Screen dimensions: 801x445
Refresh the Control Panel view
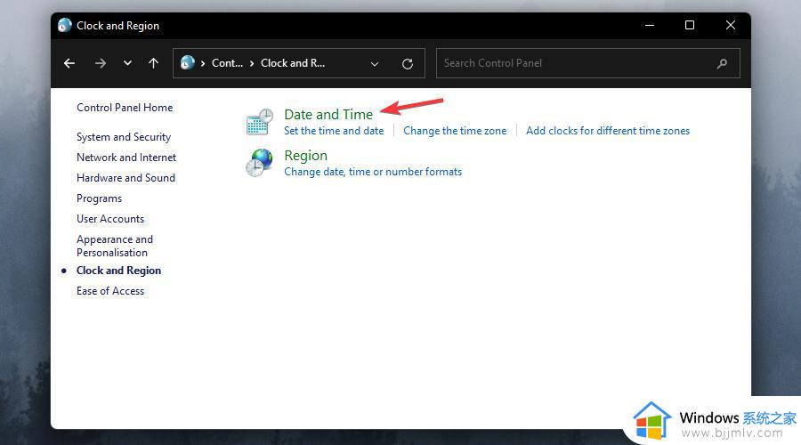click(x=407, y=64)
